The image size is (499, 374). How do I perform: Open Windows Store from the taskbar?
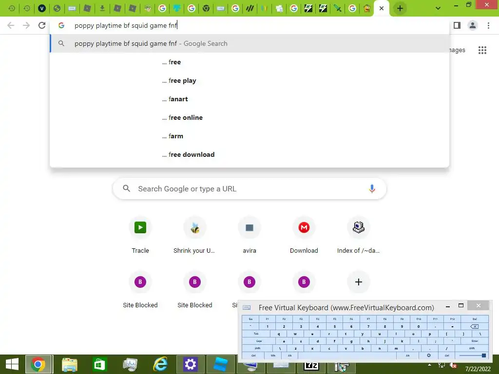(99, 364)
